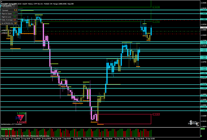Click the Volumes indicator label

pyautogui.click(x=7, y=129)
